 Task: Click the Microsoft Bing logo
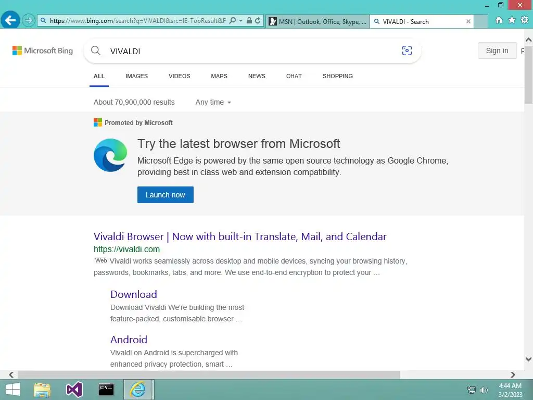(43, 51)
